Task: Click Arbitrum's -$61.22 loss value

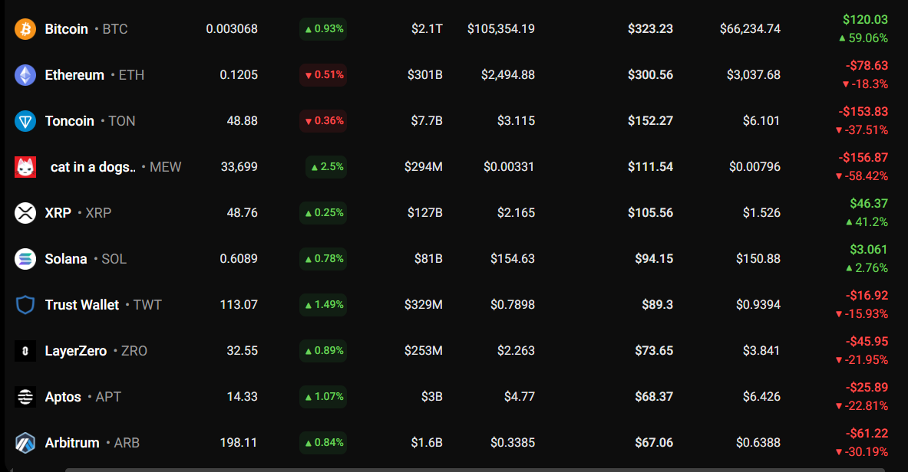Action: click(867, 434)
